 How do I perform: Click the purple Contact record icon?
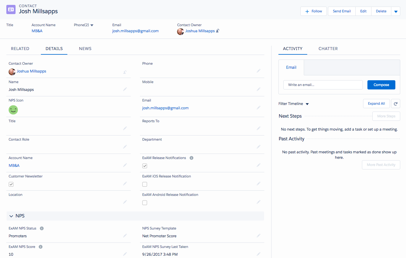tap(11, 9)
